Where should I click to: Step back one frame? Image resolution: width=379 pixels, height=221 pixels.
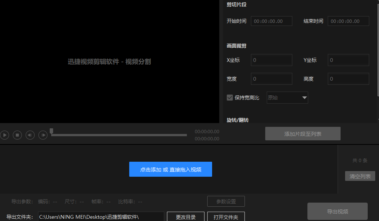point(30,135)
